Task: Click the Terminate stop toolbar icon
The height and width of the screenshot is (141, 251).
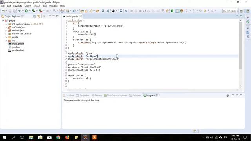Action: coord(140,11)
